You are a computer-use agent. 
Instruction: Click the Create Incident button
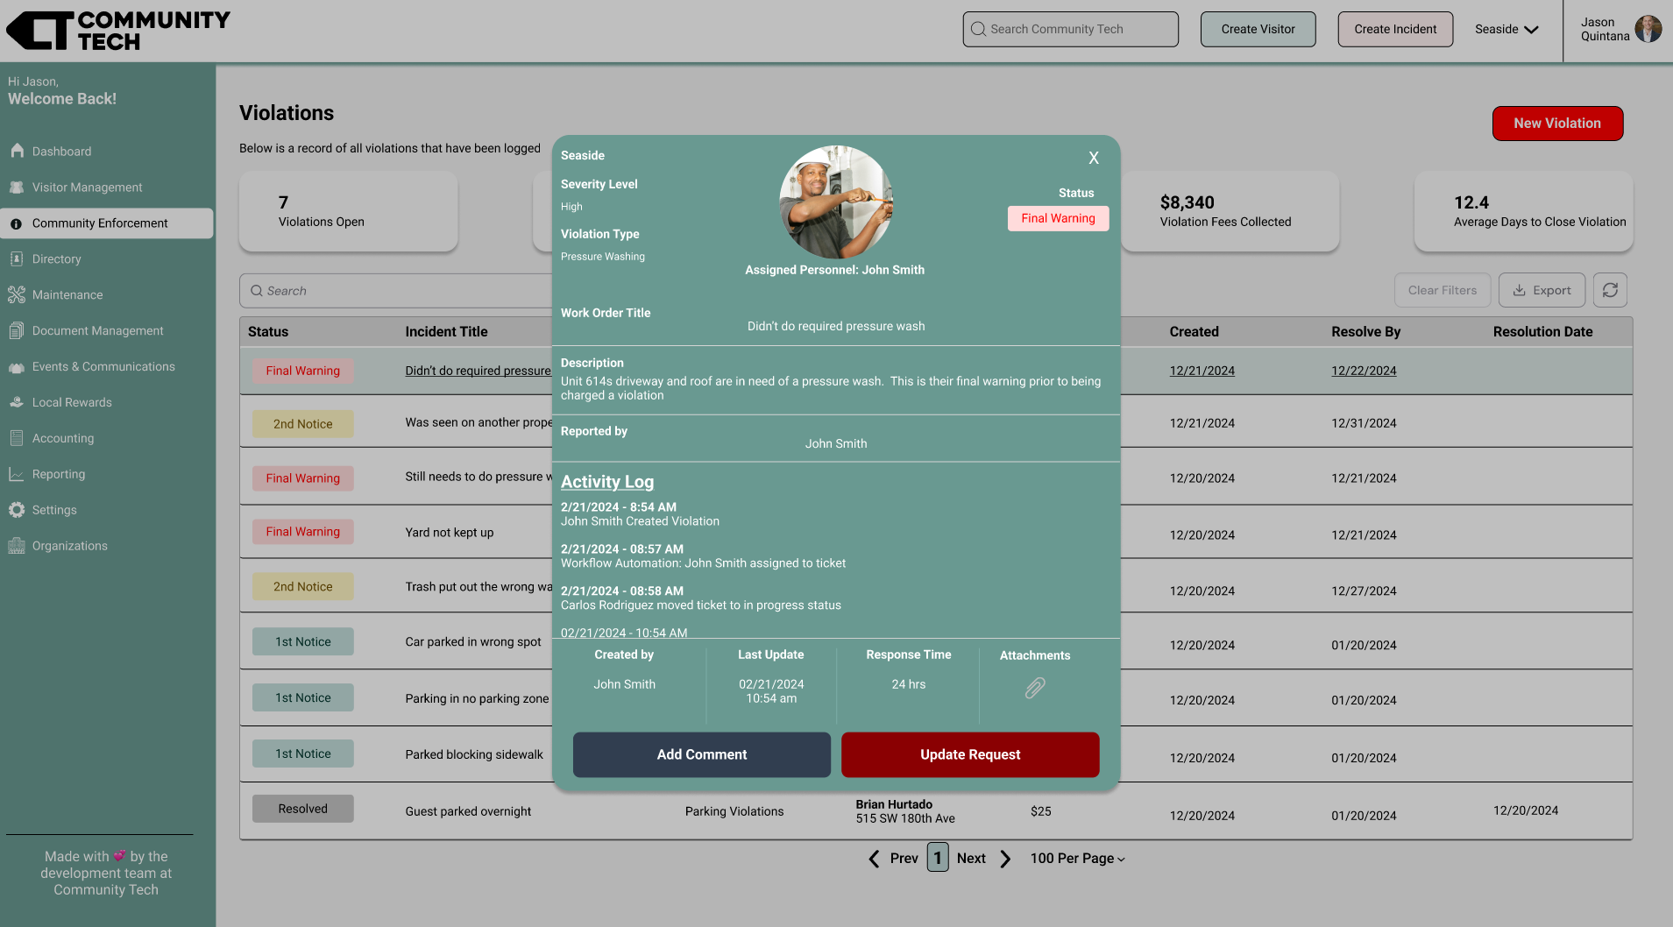[1395, 29]
